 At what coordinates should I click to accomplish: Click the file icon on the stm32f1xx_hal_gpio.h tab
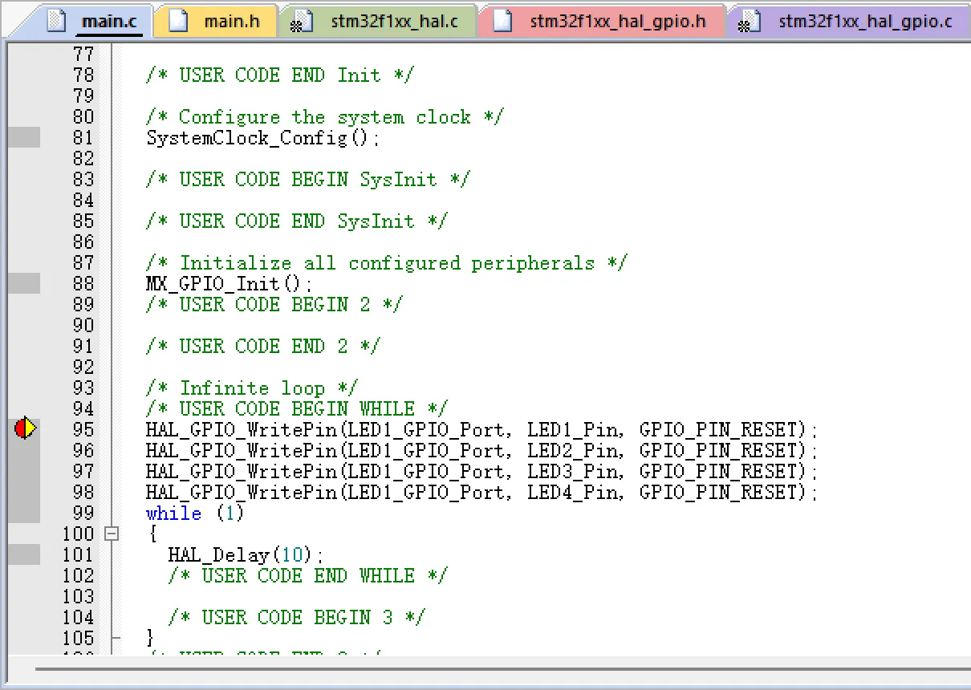pos(502,20)
